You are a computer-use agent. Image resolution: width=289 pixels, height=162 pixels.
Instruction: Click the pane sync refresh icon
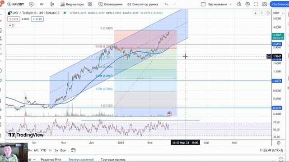(268, 13)
